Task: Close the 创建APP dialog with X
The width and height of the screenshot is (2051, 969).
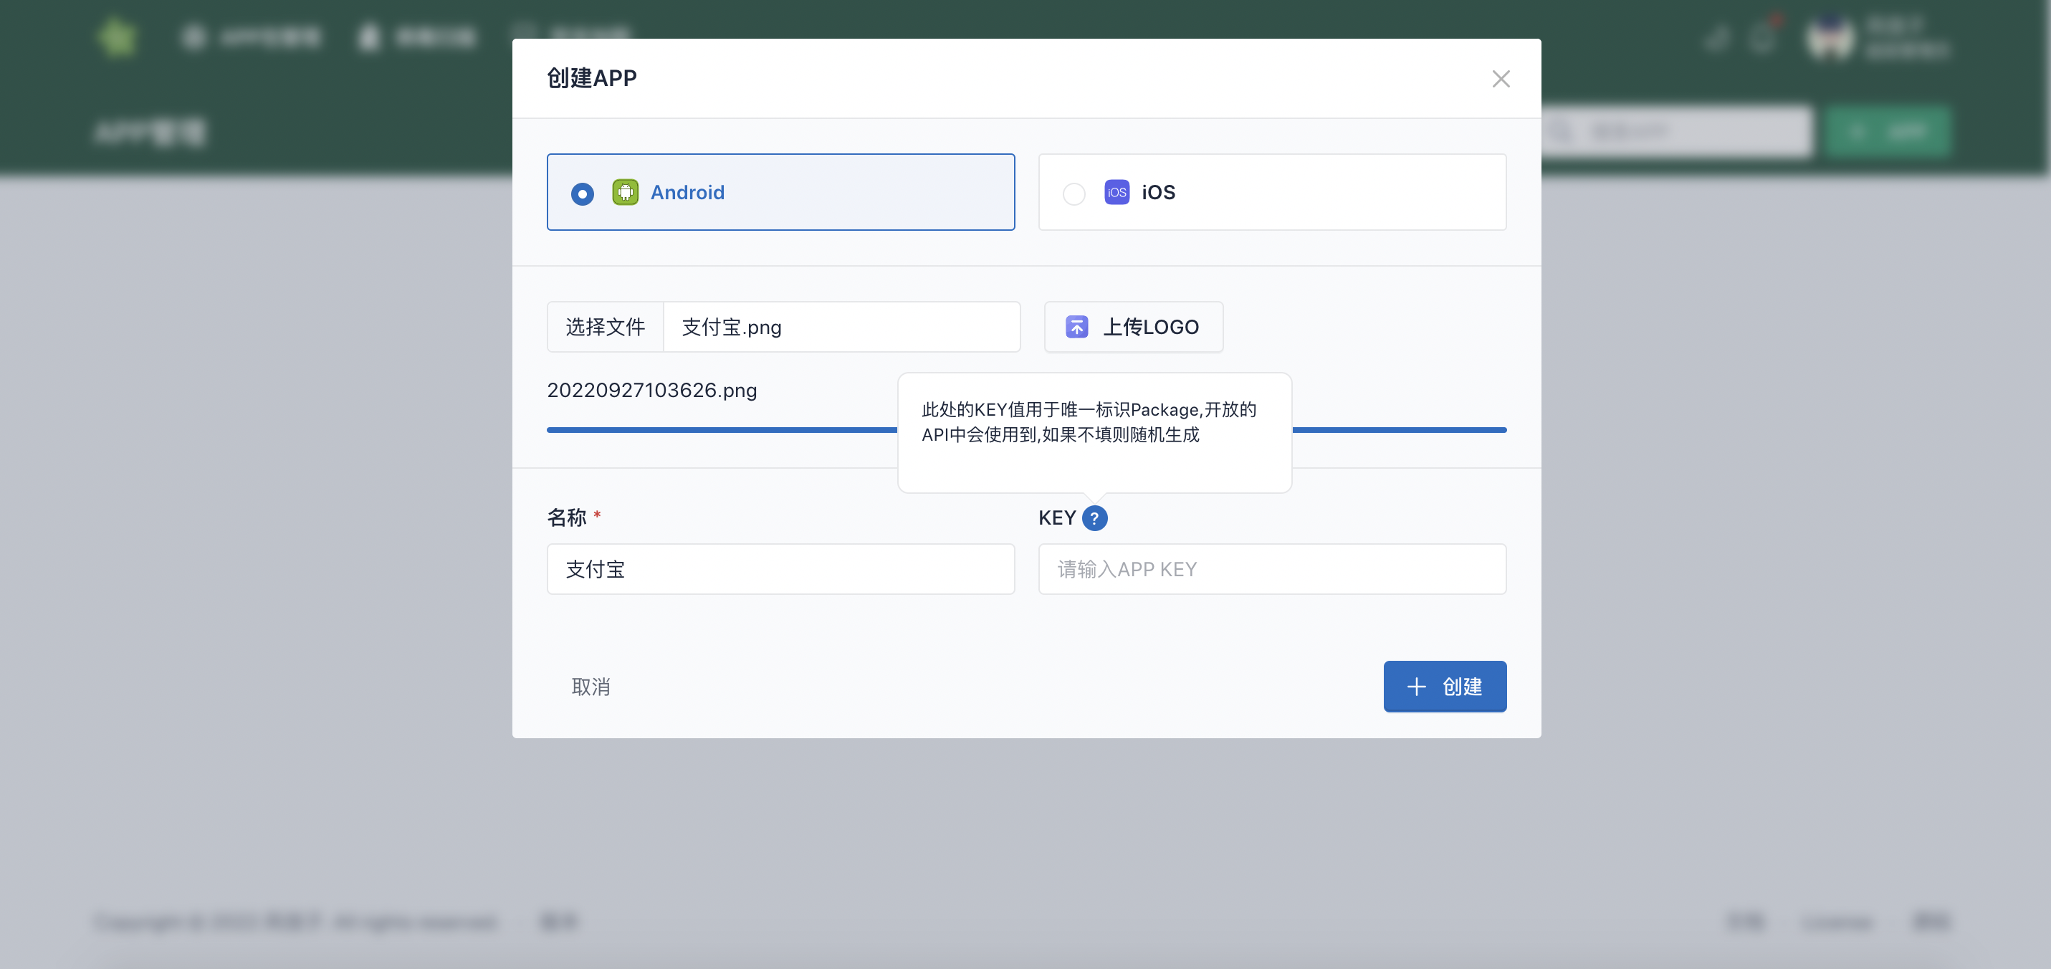Action: pyautogui.click(x=1500, y=79)
